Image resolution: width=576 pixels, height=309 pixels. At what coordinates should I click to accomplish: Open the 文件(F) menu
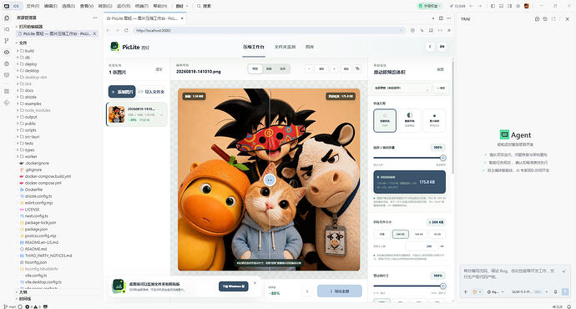33,6
